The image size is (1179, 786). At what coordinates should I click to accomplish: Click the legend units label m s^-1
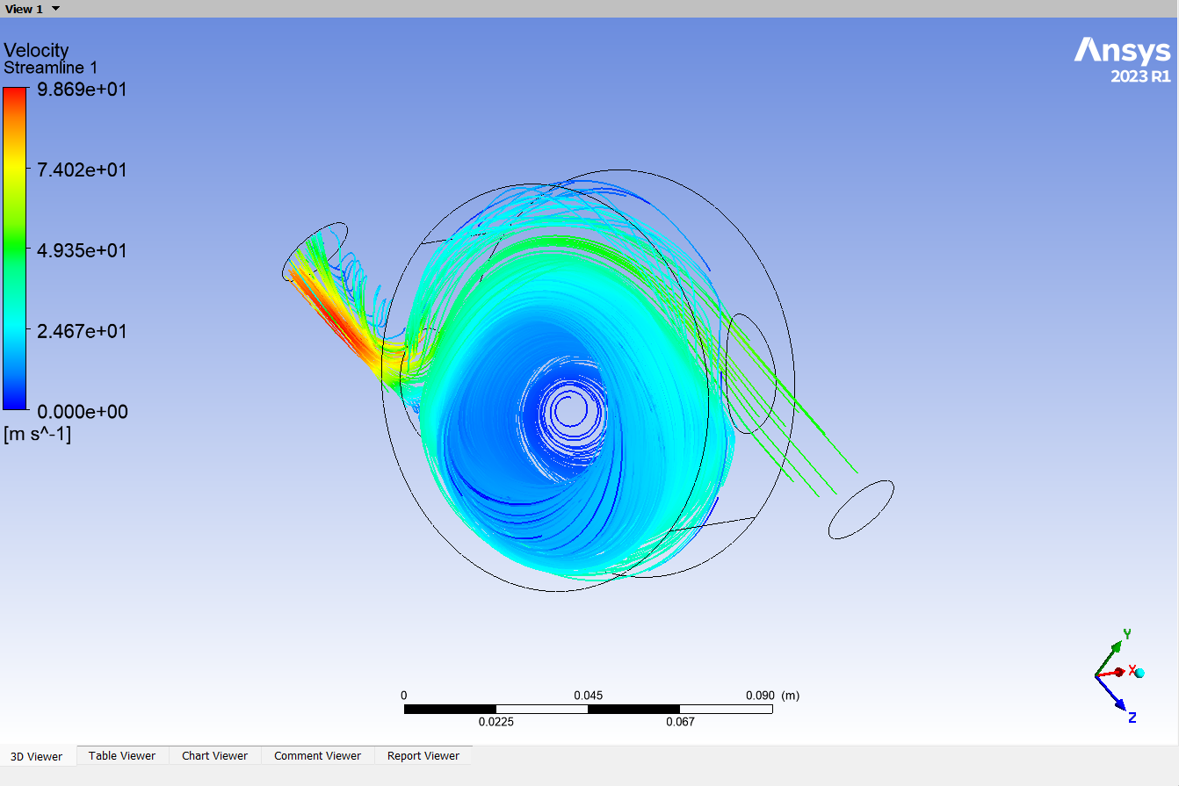click(x=38, y=434)
